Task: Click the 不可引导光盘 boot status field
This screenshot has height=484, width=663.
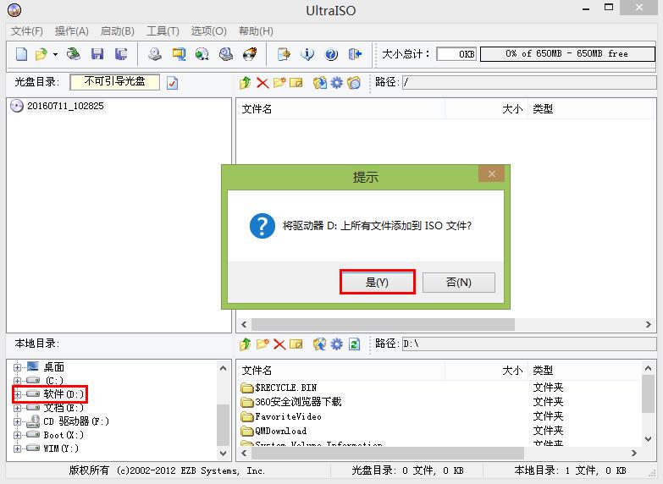Action: pyautogui.click(x=114, y=82)
